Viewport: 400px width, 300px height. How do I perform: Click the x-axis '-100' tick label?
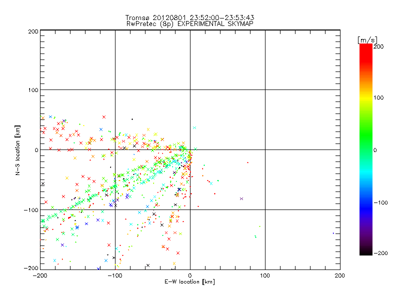click(x=114, y=275)
